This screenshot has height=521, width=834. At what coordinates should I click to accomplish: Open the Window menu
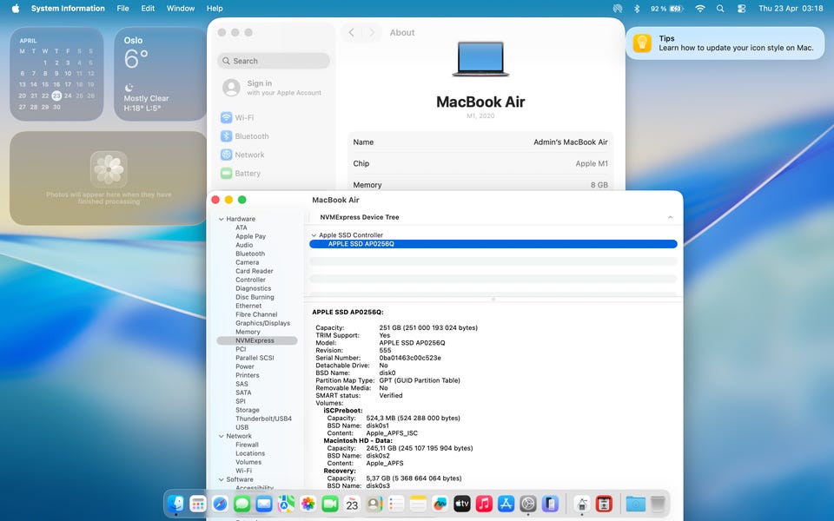(181, 9)
